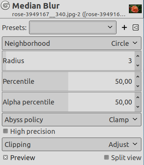This screenshot has width=144, height=165.
Task: Decrease Alpha percentile with down arrow
Action: click(138, 107)
